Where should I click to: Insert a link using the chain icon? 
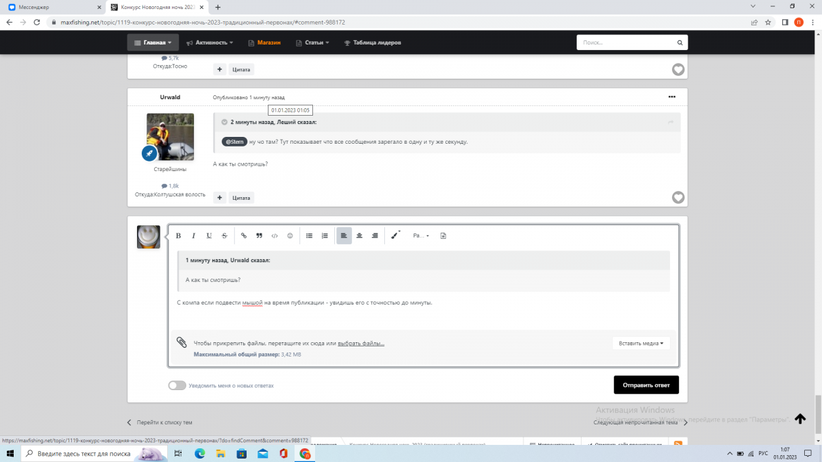(x=243, y=235)
